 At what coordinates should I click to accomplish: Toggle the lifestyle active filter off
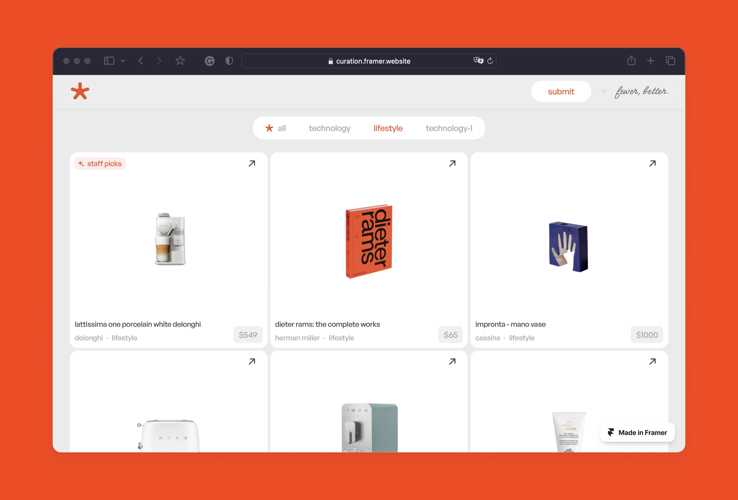[388, 128]
